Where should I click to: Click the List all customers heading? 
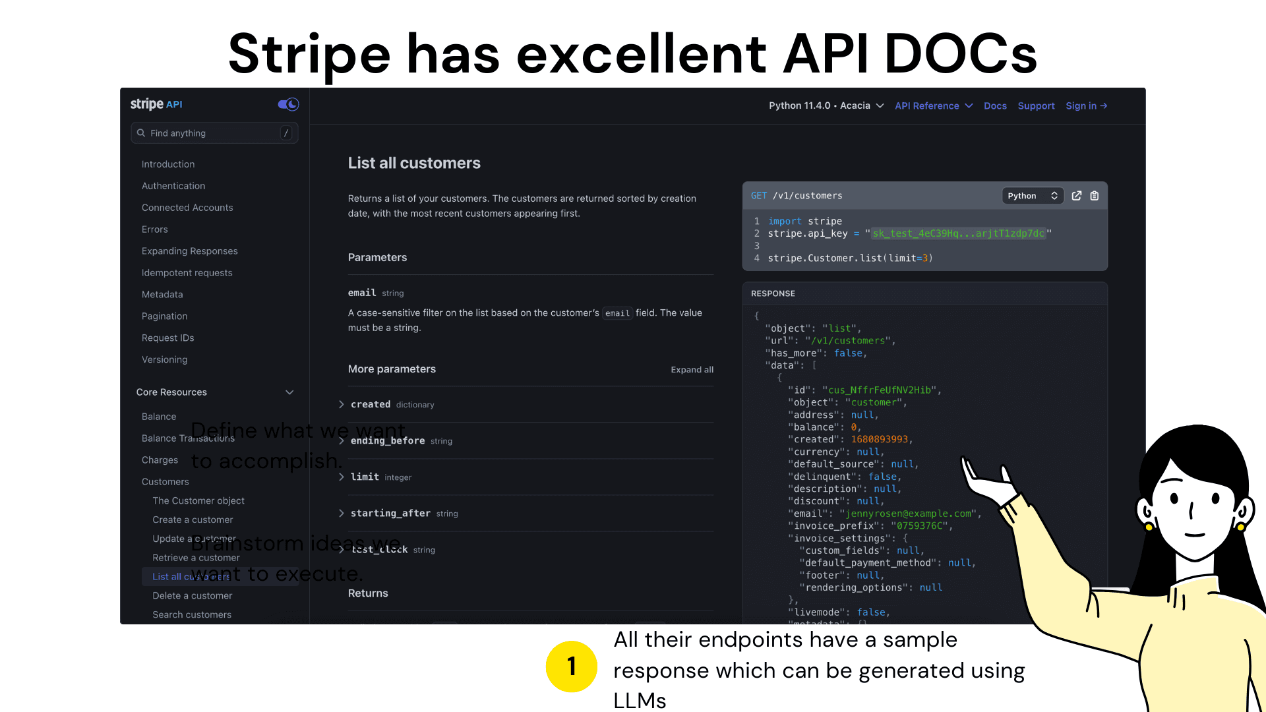click(x=414, y=163)
